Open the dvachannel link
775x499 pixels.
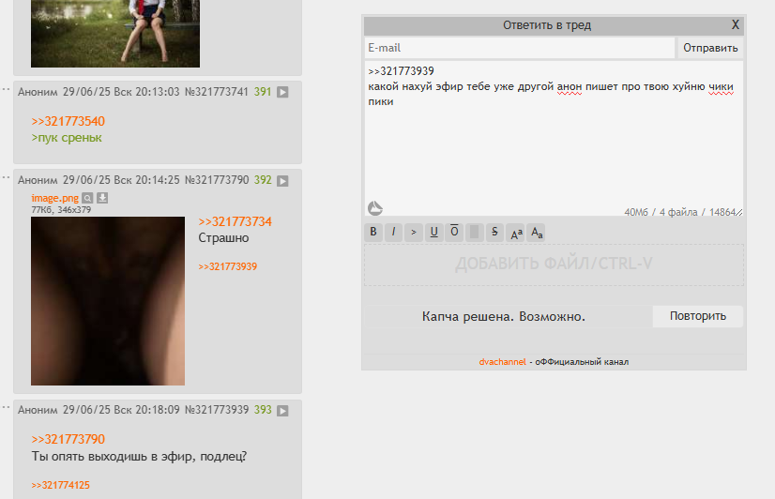point(502,362)
